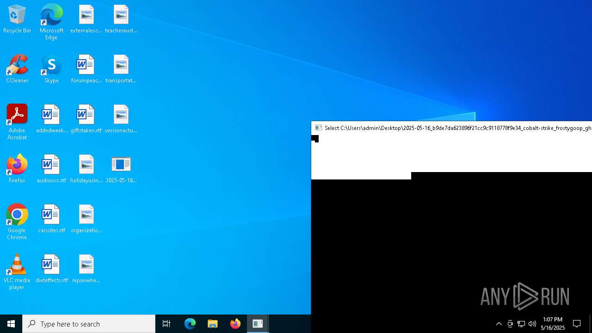Select the audioxxx.rtf document icon
Image resolution: width=592 pixels, height=333 pixels.
click(51, 169)
